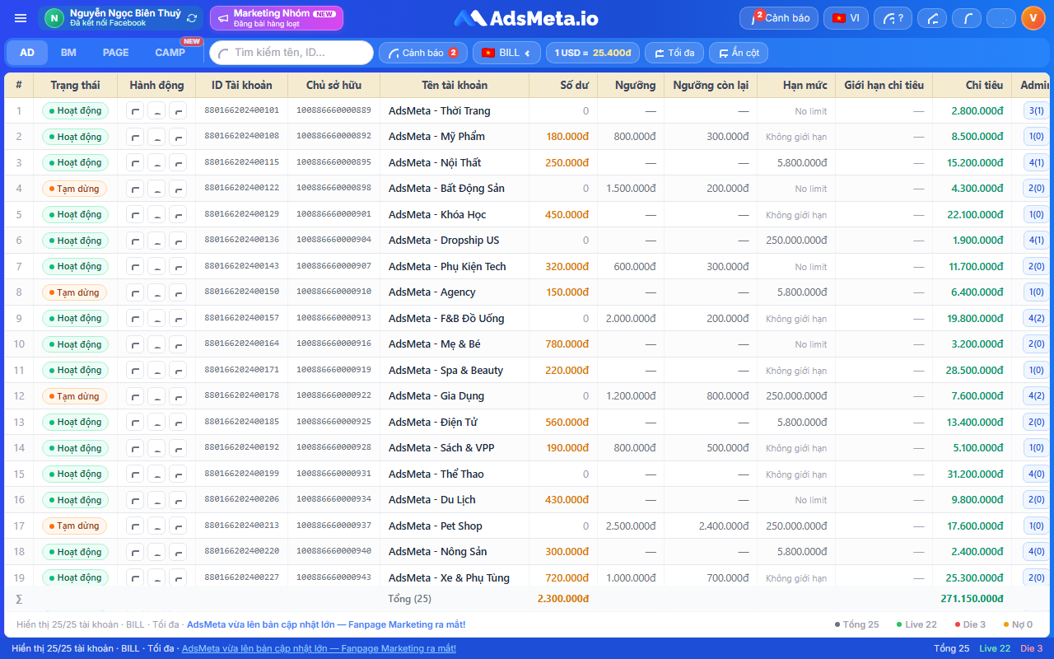Click the magnifier icon in the search box
The image size is (1054, 659).
tap(224, 53)
